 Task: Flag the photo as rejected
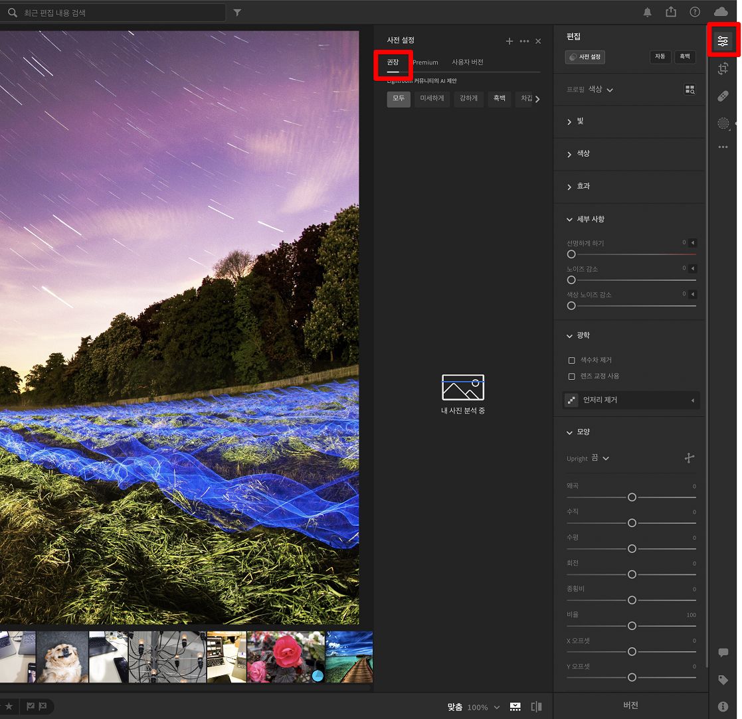pyautogui.click(x=43, y=706)
